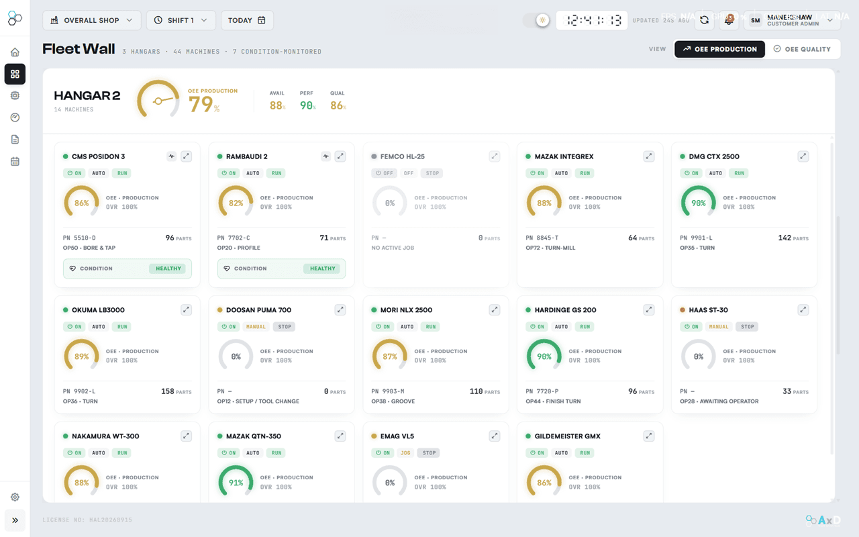Viewport: 859px width, 537px height.
Task: Click the 91% OEE ring on MAZAK QTN-350
Action: (236, 483)
